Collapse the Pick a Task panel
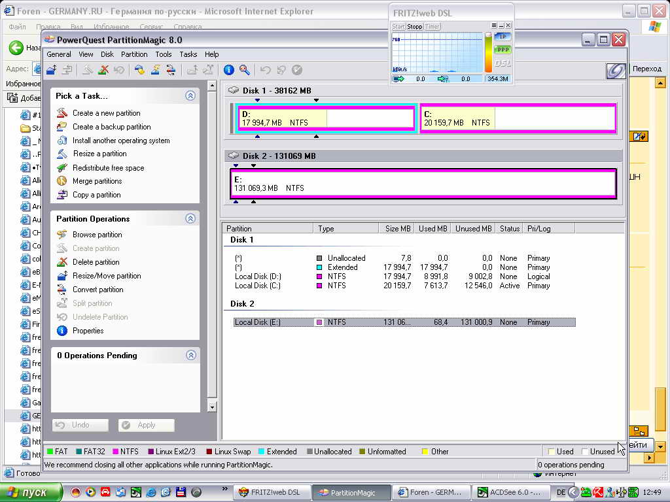 [190, 95]
